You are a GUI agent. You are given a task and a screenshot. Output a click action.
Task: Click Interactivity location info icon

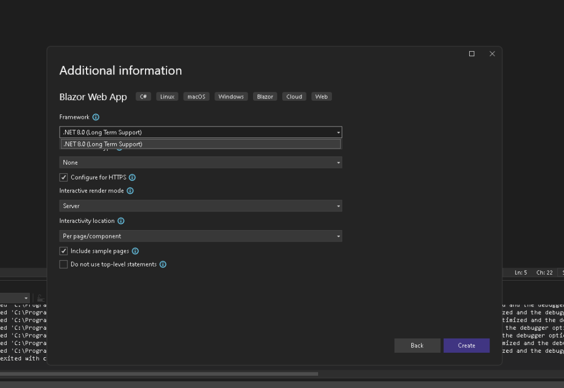[121, 221]
